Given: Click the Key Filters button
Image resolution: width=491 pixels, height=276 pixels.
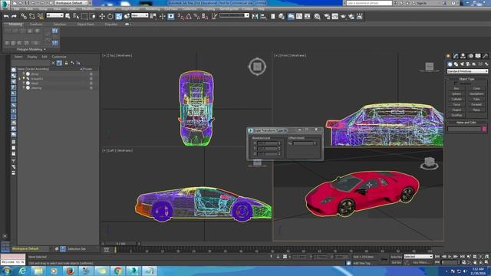Looking at the screenshot, I should [420, 262].
